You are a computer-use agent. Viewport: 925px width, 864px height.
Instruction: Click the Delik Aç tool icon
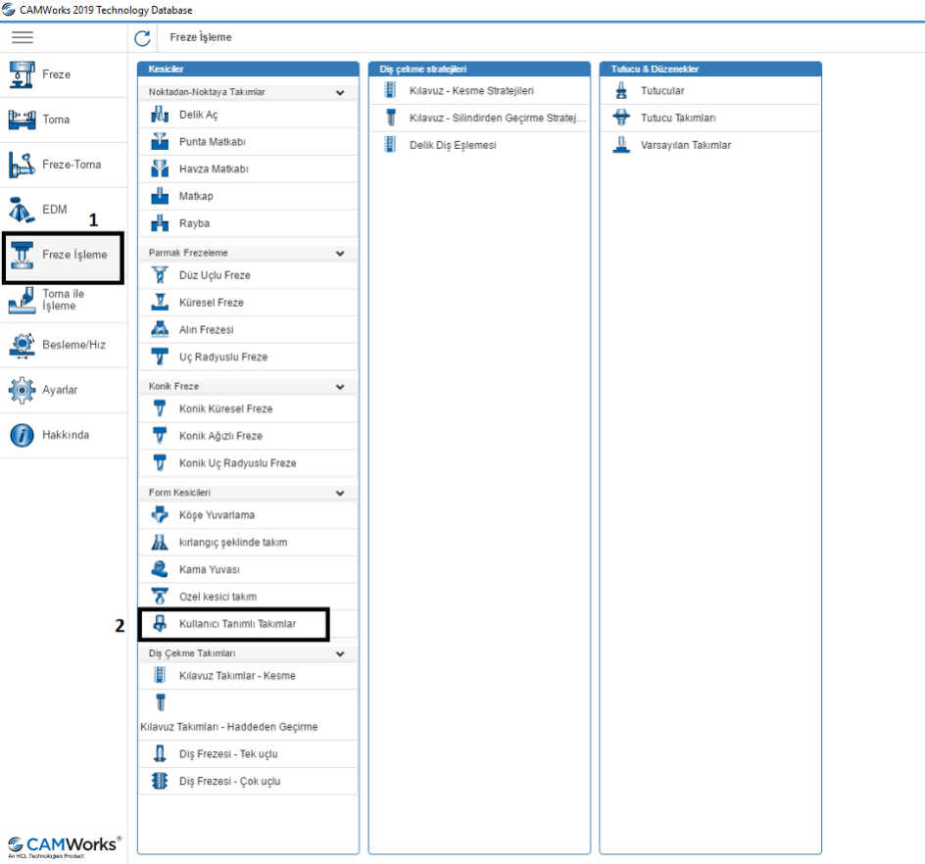160,116
